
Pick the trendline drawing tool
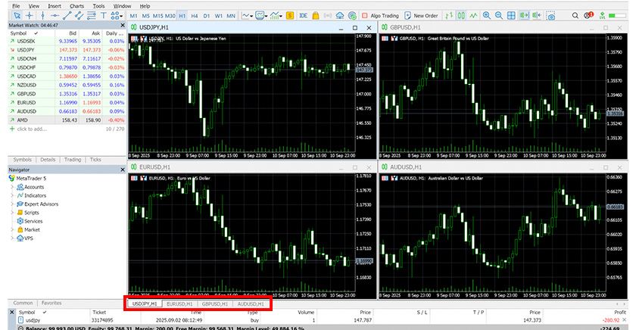tap(66, 15)
